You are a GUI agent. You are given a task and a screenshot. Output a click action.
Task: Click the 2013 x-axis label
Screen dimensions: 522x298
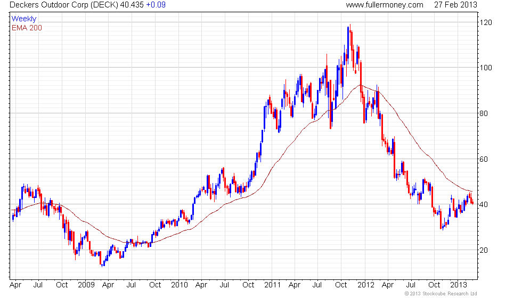(x=459, y=285)
